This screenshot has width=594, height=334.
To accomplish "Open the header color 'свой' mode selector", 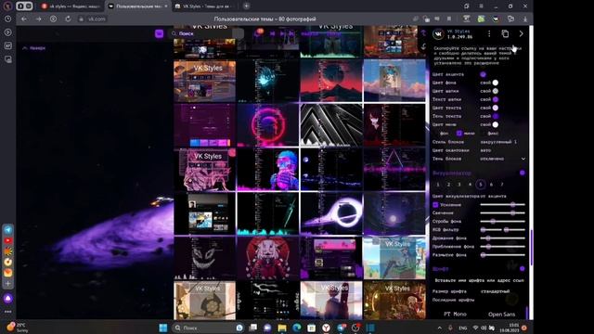I will coord(485,91).
